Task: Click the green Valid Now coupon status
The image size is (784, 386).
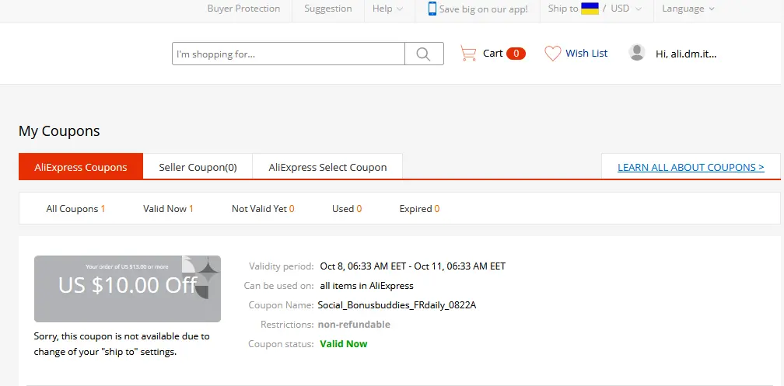Action: click(344, 344)
